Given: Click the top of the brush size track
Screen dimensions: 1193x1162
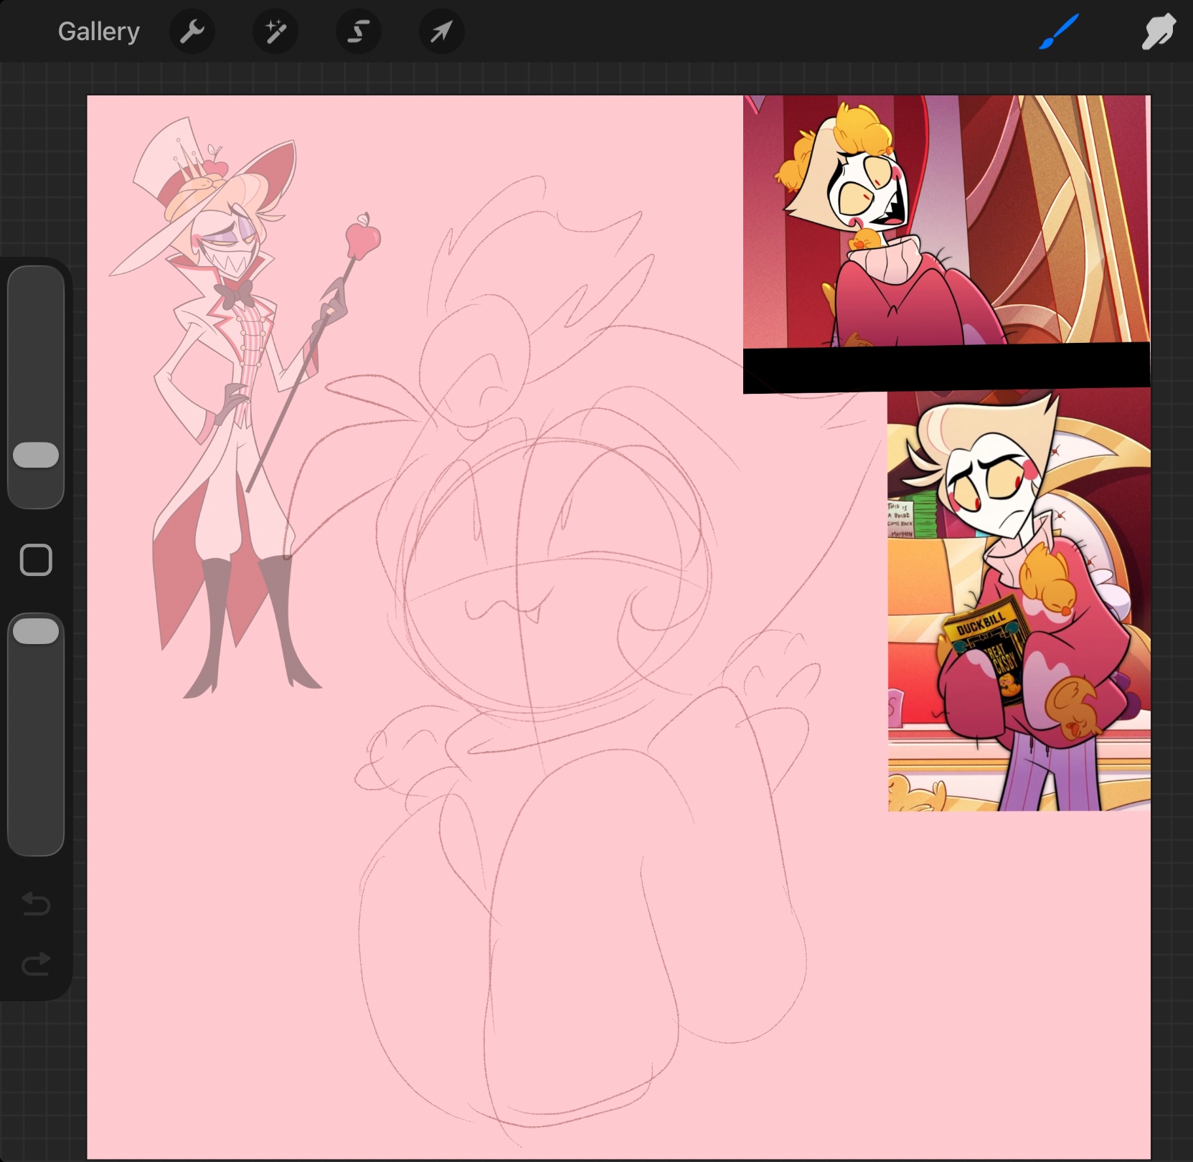Looking at the screenshot, I should (x=36, y=280).
